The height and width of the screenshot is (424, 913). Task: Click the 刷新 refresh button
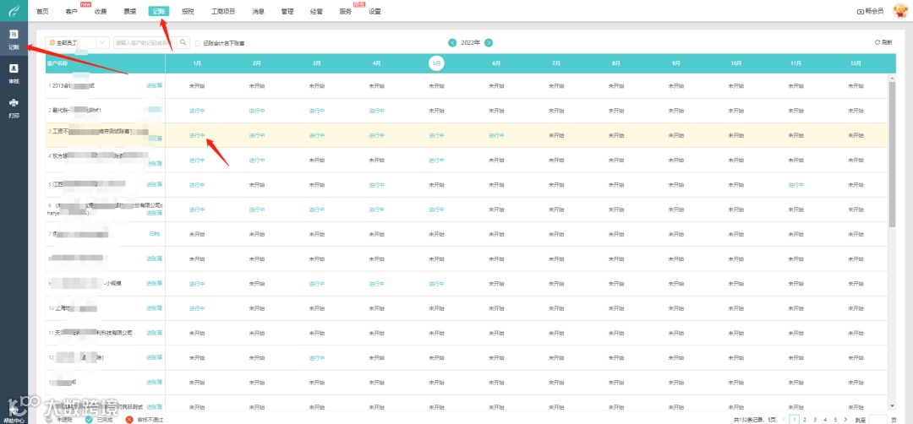click(x=883, y=42)
